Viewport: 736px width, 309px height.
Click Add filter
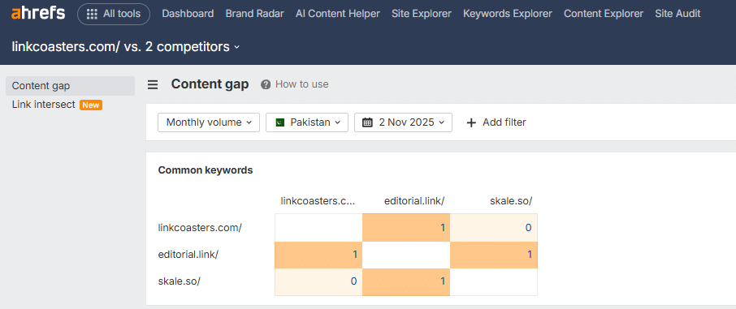coord(496,122)
